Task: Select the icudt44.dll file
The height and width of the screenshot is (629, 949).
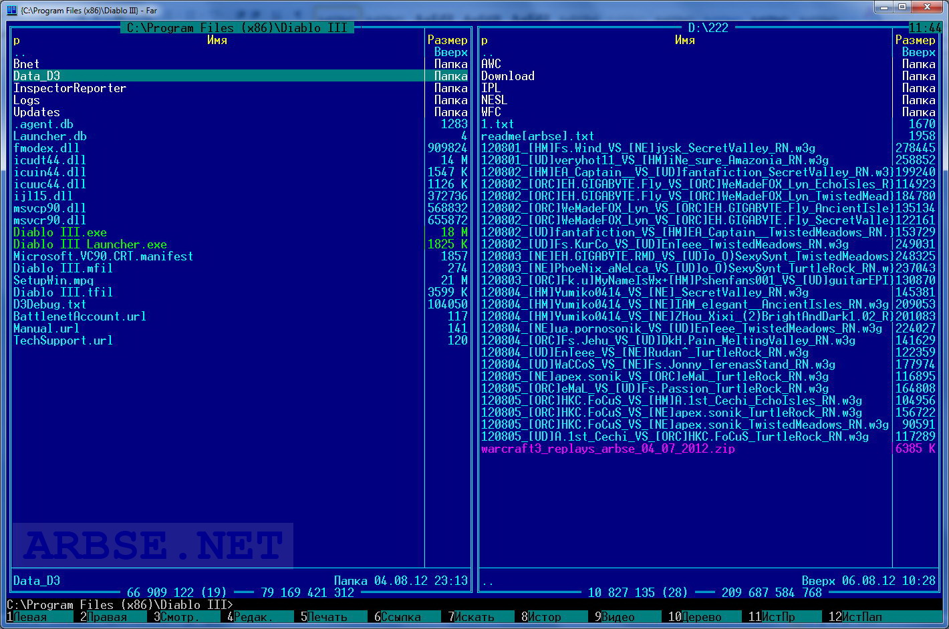Action: click(x=50, y=160)
